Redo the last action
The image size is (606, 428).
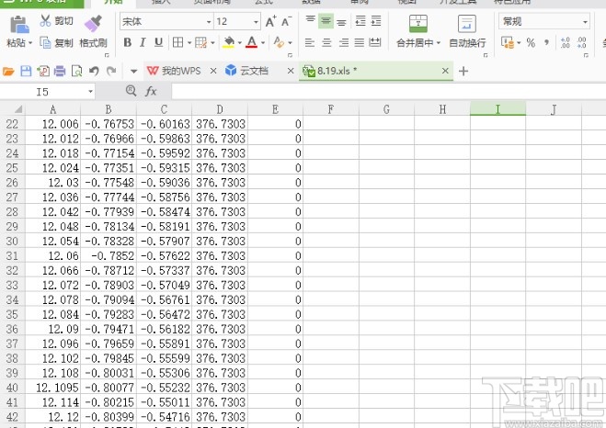[111, 71]
